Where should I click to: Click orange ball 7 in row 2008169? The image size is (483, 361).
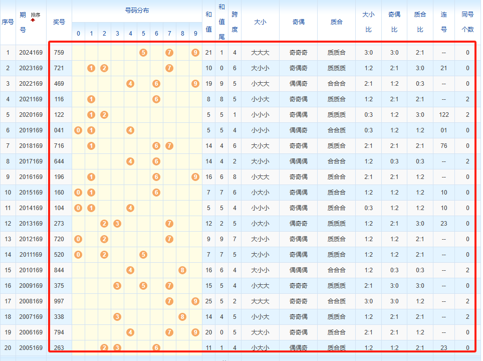169,301
